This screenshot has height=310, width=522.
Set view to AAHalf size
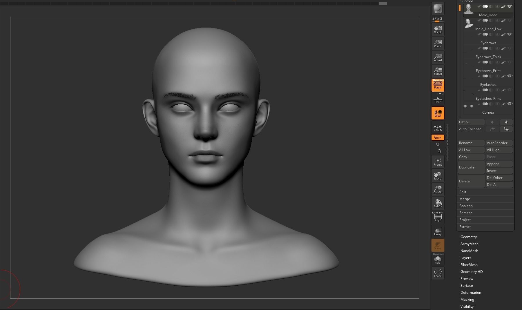pos(438,71)
